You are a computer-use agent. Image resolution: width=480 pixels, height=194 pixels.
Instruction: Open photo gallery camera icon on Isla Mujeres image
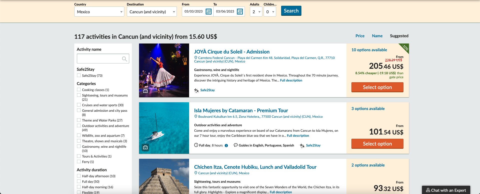[145, 147]
